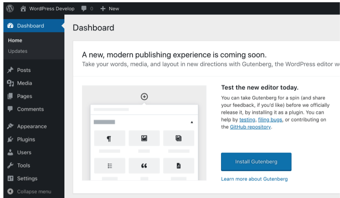This screenshot has height=198, width=340.
Task: Click the Posts pushpin icon
Action: (x=10, y=70)
